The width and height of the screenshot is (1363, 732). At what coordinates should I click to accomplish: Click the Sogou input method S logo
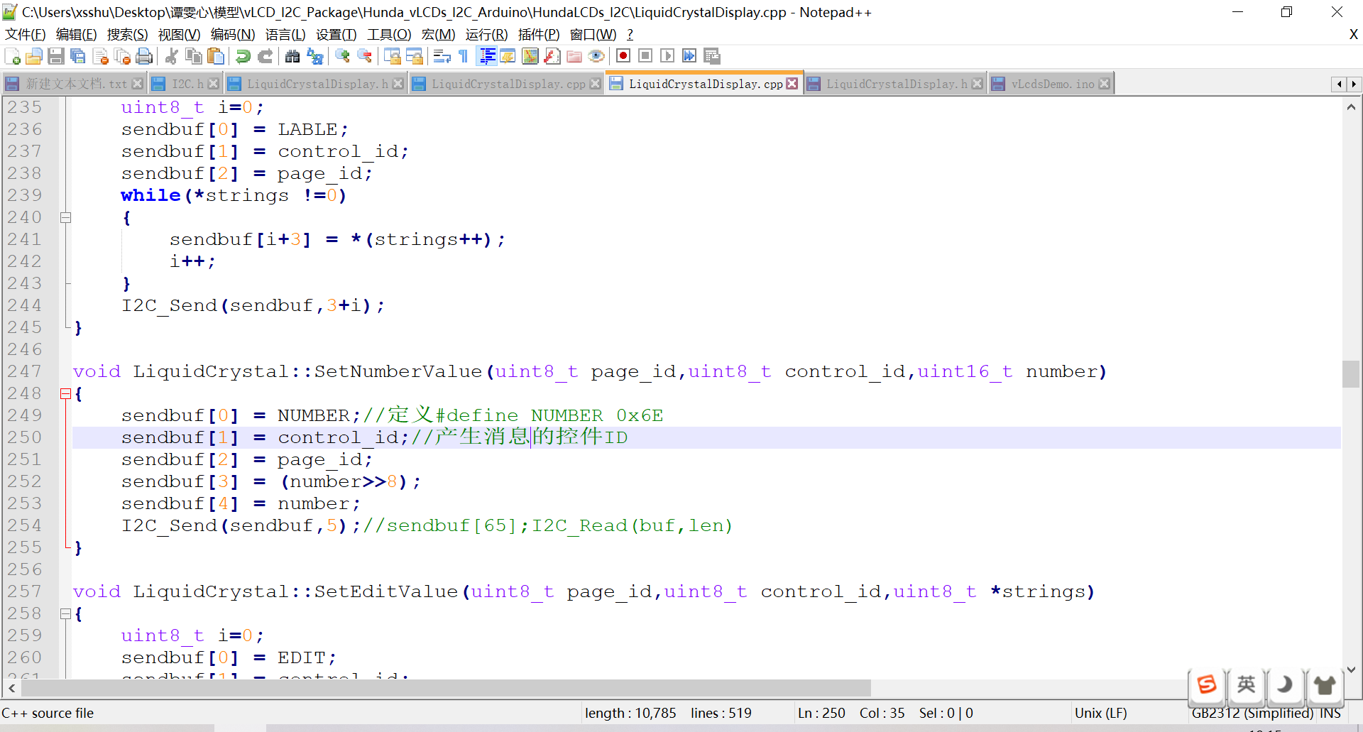pos(1207,684)
